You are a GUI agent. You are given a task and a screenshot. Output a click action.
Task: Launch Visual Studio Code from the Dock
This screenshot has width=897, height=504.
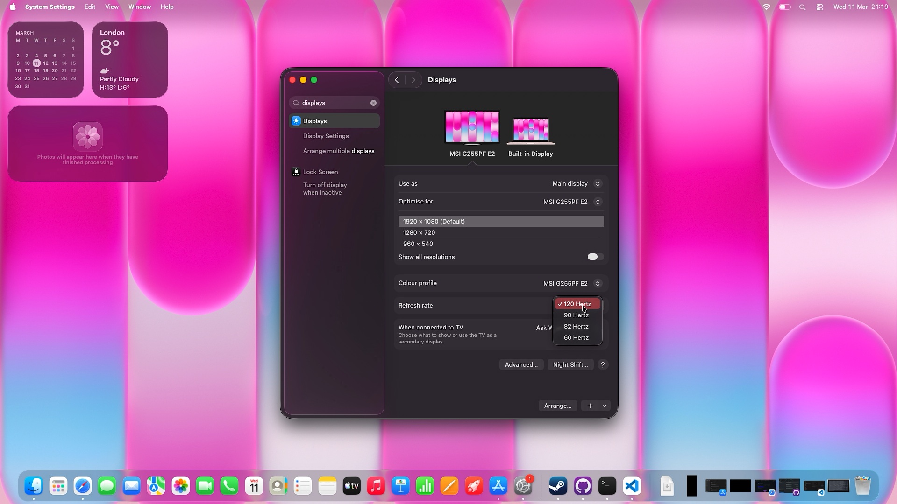coord(632,486)
